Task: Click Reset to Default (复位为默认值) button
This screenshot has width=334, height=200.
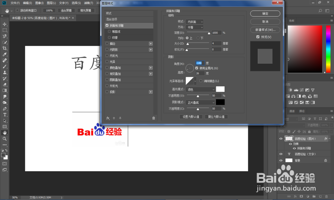Action: (216, 117)
